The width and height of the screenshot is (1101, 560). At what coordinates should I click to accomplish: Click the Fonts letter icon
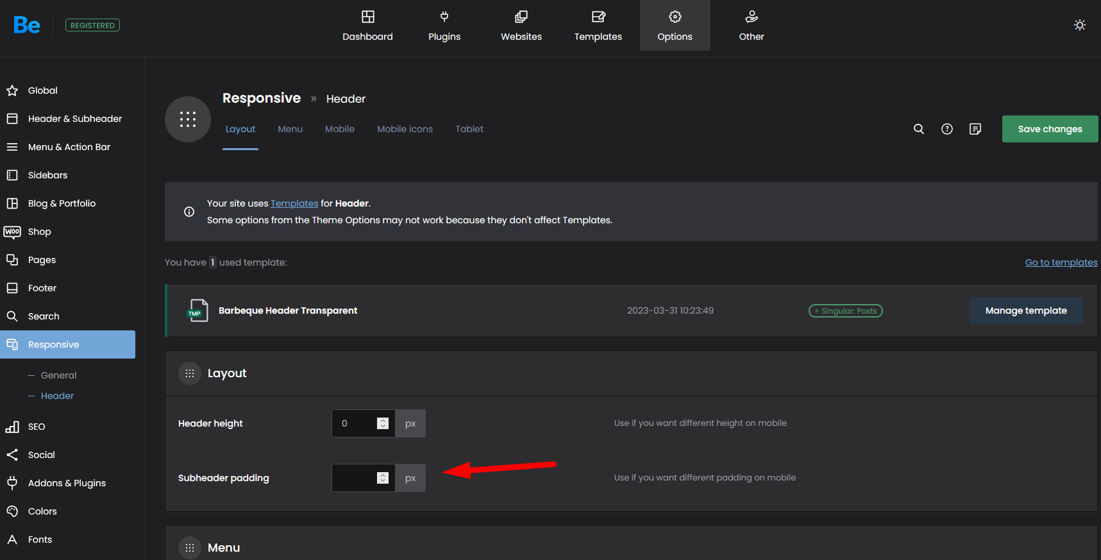pyautogui.click(x=12, y=539)
